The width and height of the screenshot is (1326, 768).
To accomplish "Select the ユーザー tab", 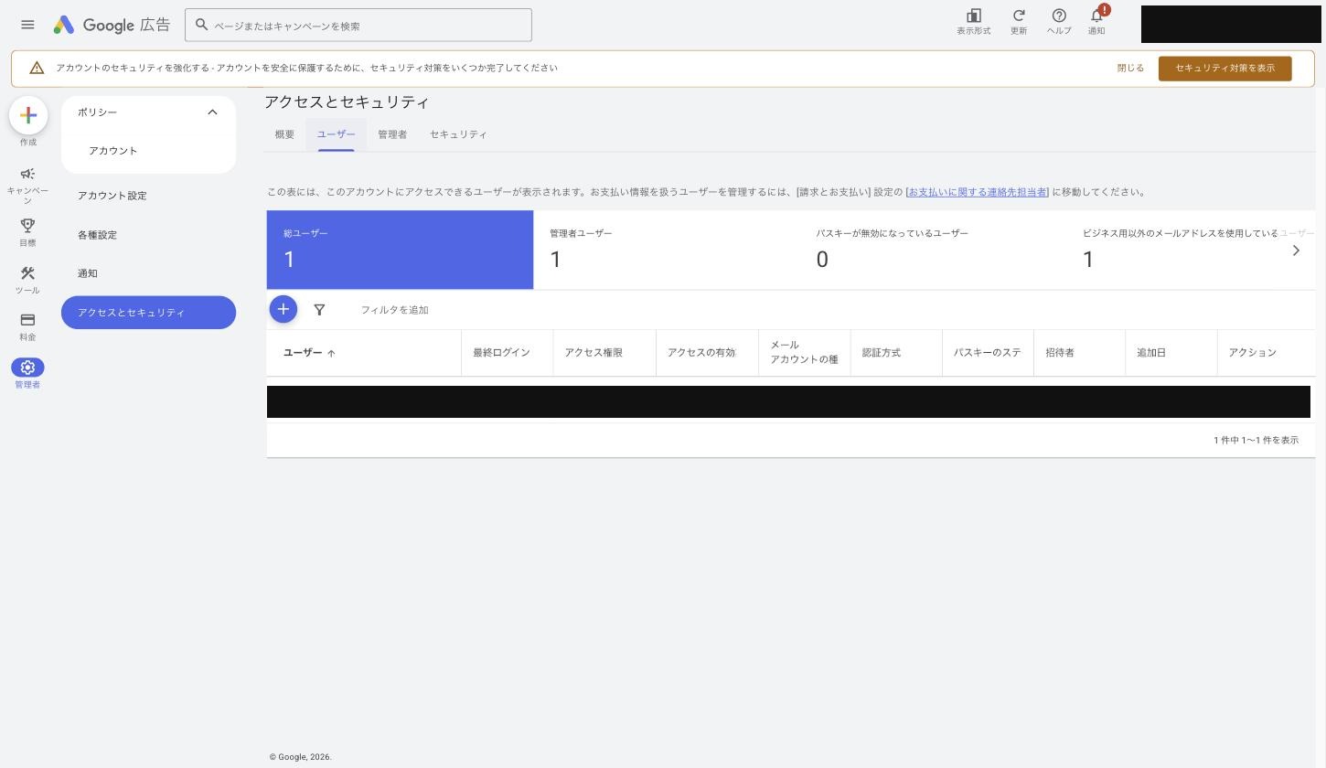I will [336, 134].
